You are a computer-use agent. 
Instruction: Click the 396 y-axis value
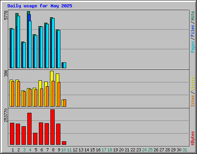click(6, 73)
